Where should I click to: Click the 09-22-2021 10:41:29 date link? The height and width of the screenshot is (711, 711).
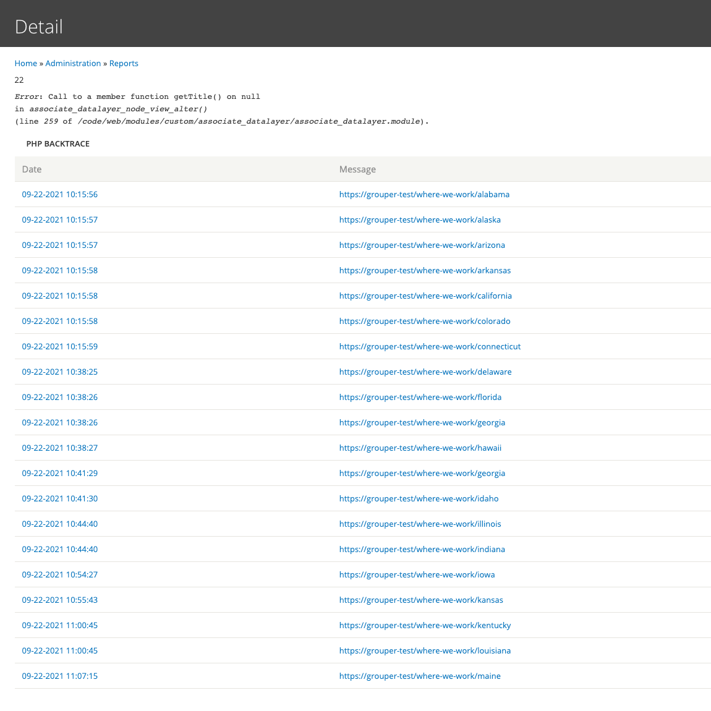[60, 474]
